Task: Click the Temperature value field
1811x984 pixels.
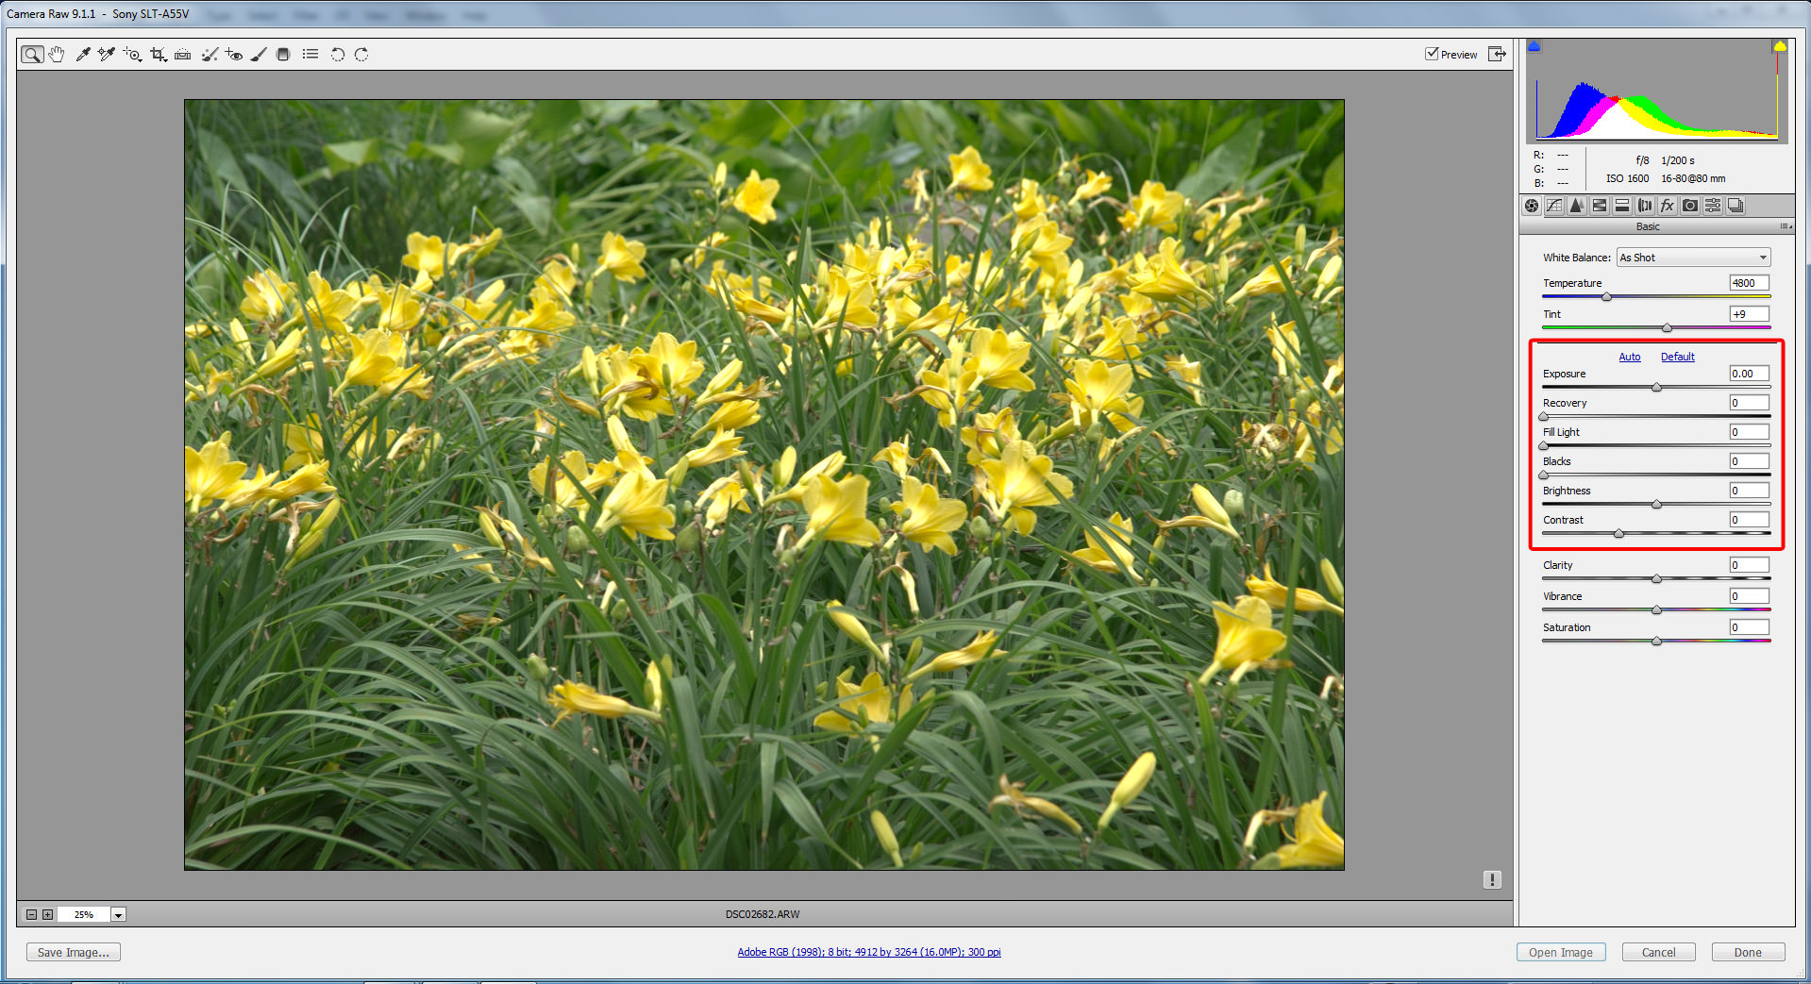Action: click(1750, 283)
